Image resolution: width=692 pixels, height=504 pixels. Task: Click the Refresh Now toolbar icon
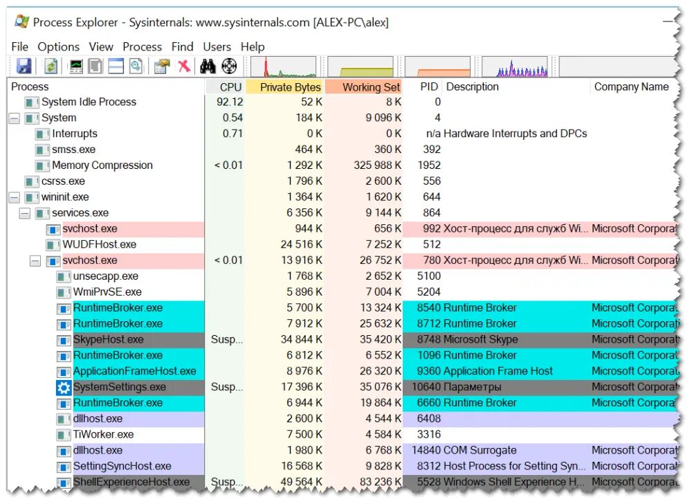51,66
